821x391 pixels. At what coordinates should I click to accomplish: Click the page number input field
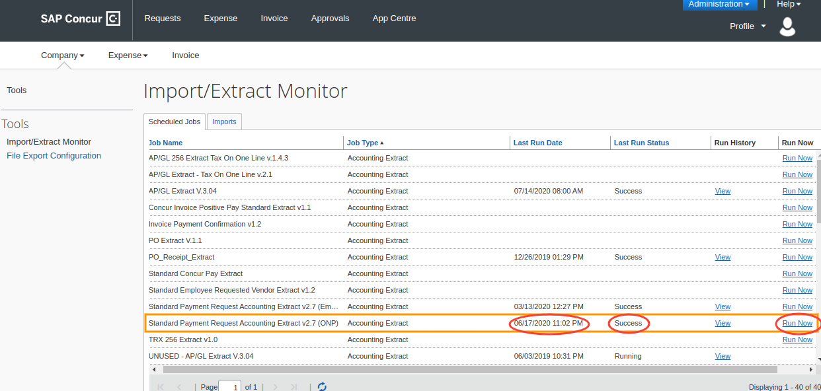coord(229,387)
